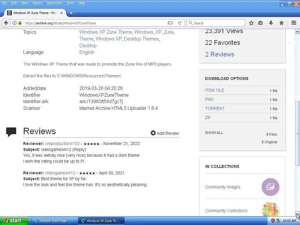Open the Desktop Themes topic link

(x=141, y=39)
